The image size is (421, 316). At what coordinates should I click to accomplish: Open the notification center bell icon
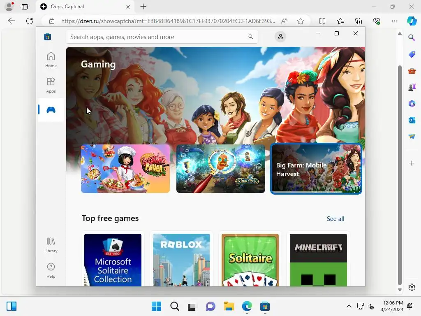coord(410,306)
